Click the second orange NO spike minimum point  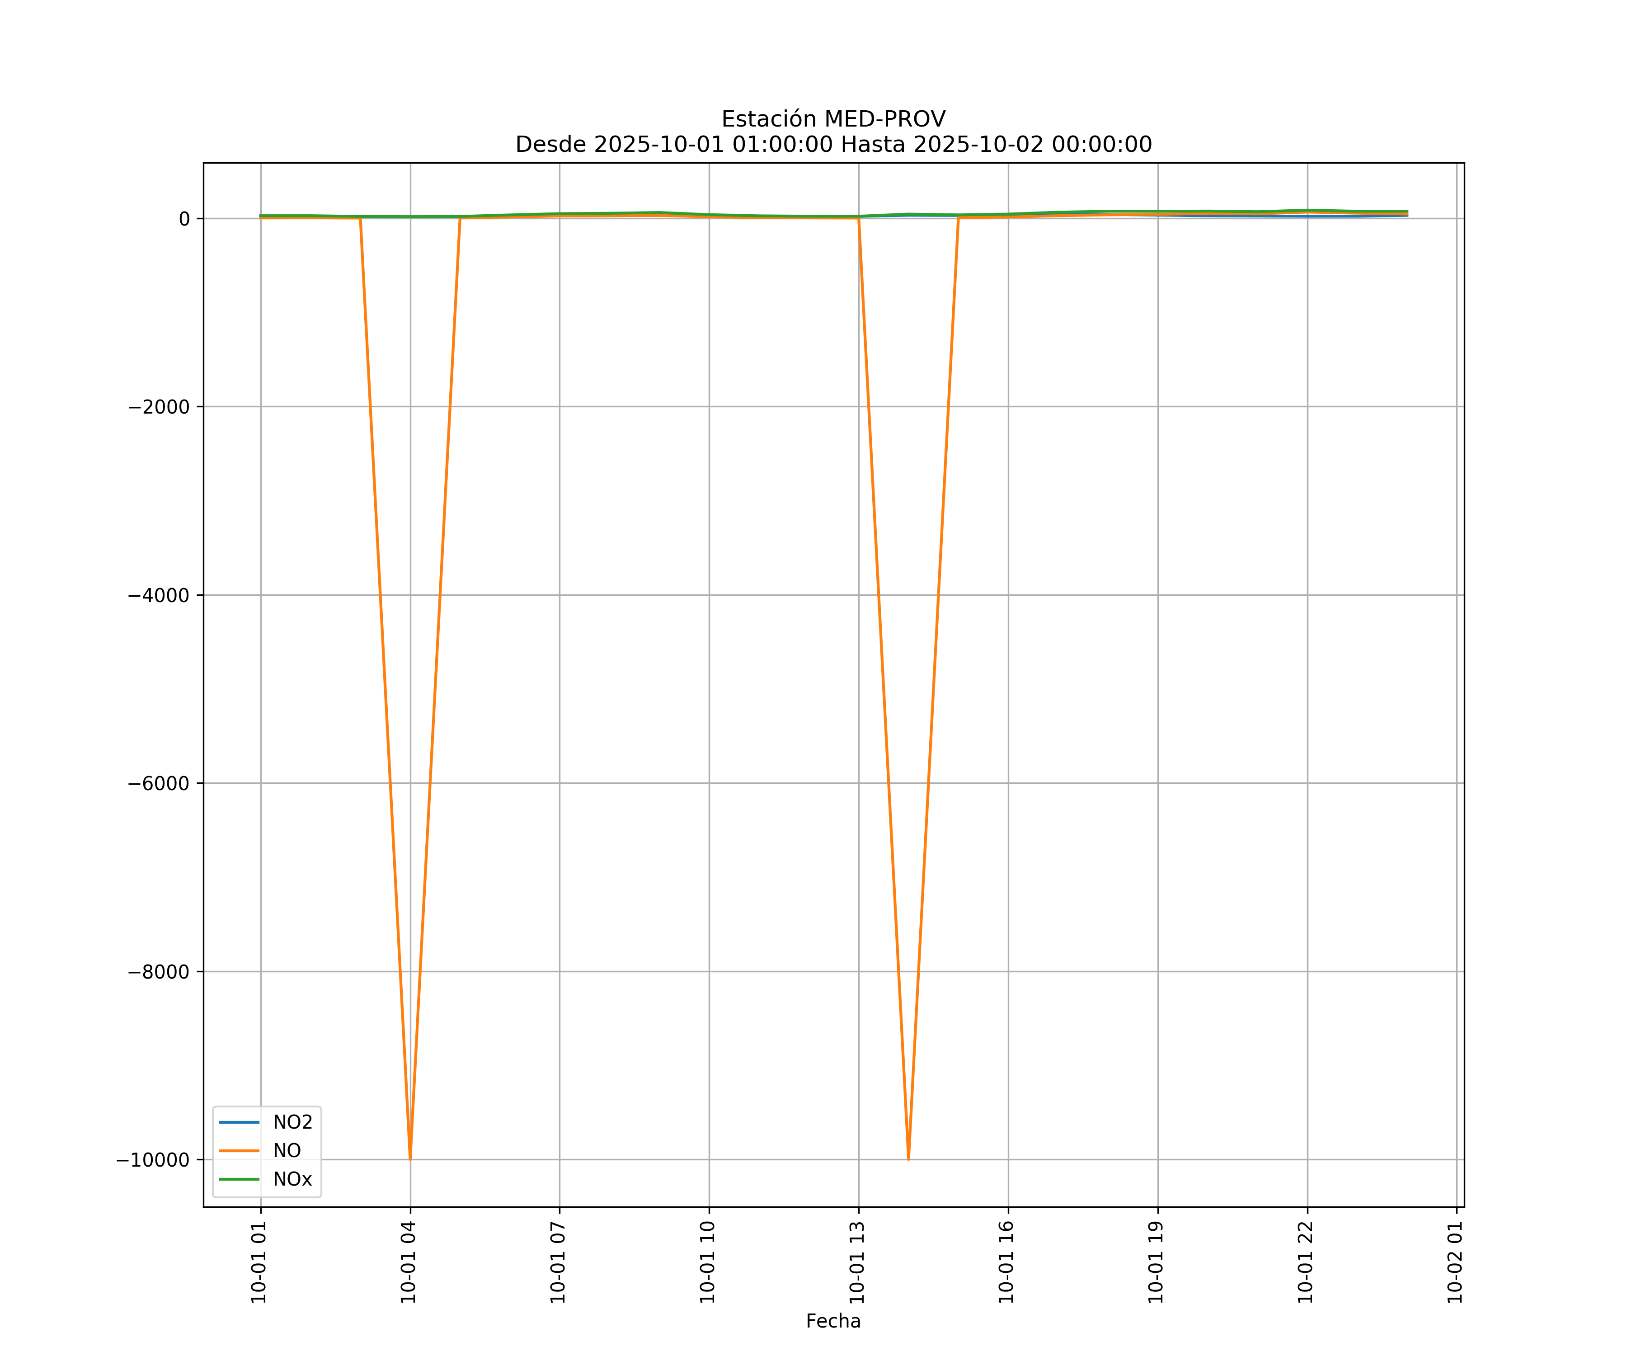tap(908, 1158)
